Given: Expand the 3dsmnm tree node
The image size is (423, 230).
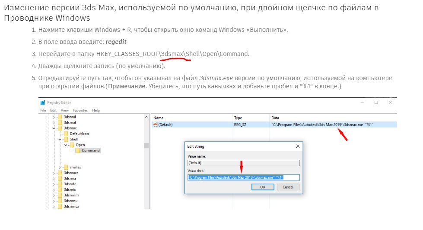Looking at the screenshot, I should point(54,196).
